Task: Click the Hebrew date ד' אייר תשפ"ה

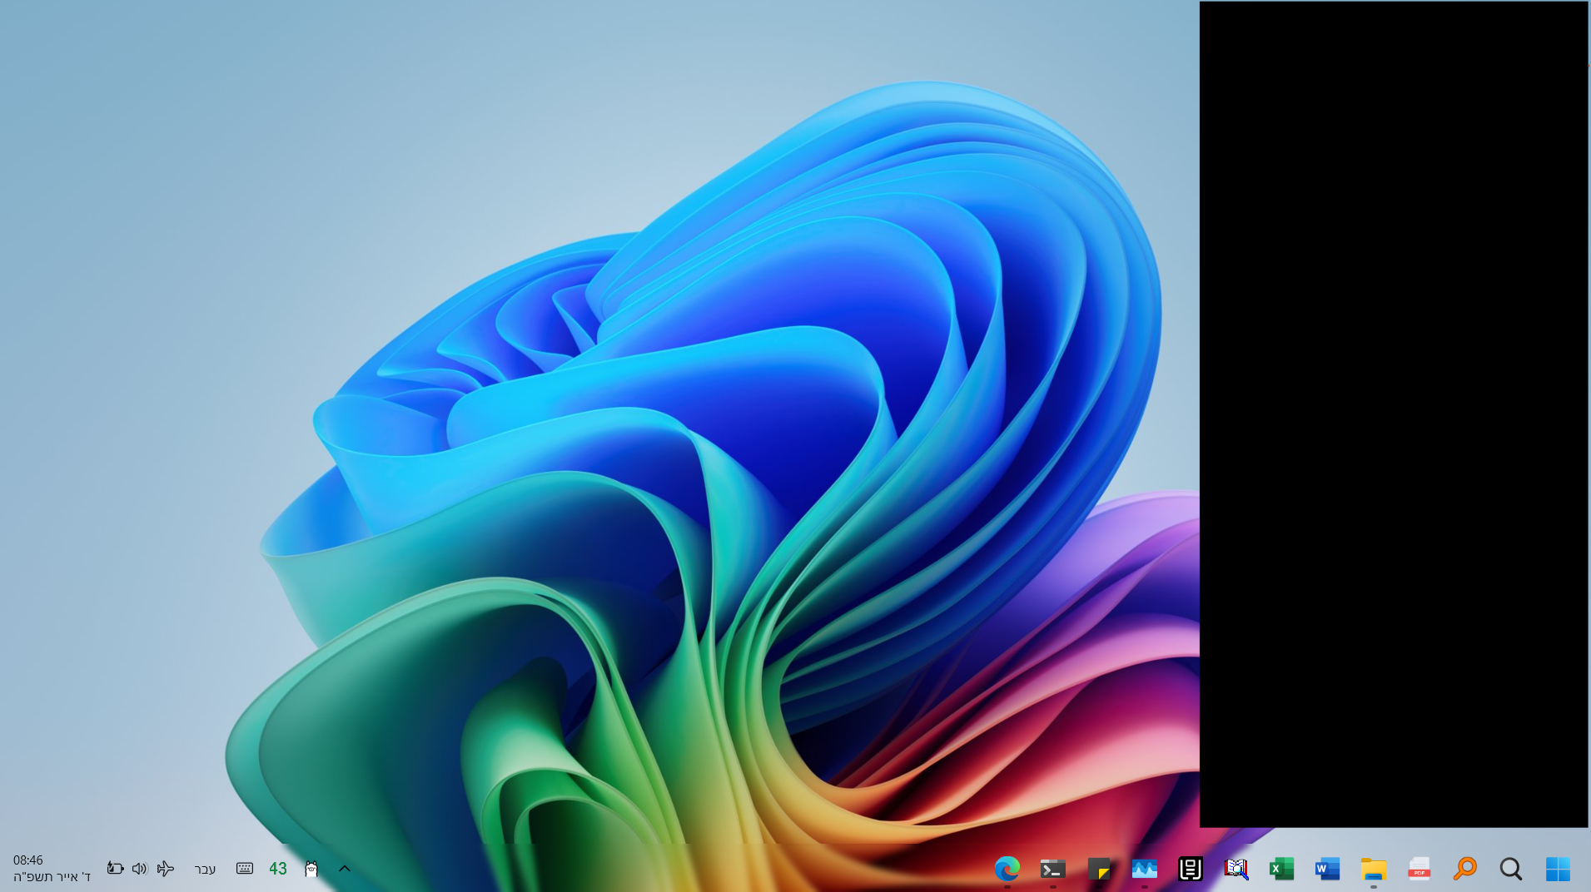Action: coord(52,876)
